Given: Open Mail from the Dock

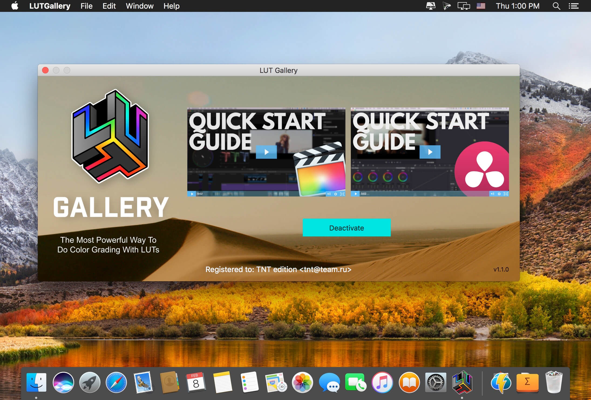Looking at the screenshot, I should pyautogui.click(x=143, y=382).
